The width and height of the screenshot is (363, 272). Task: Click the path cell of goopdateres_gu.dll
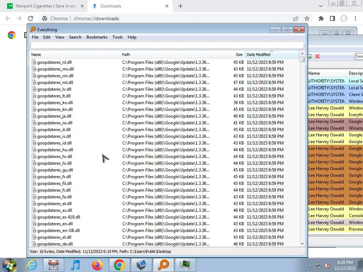click(166, 170)
